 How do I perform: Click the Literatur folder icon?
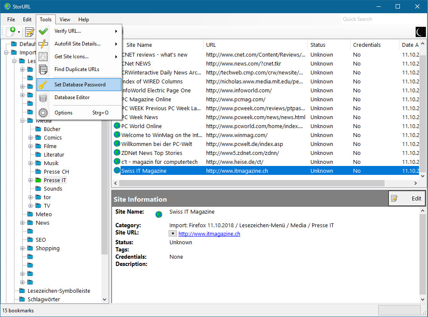click(38, 154)
